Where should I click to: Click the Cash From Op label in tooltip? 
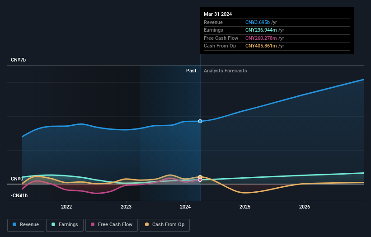(x=220, y=46)
